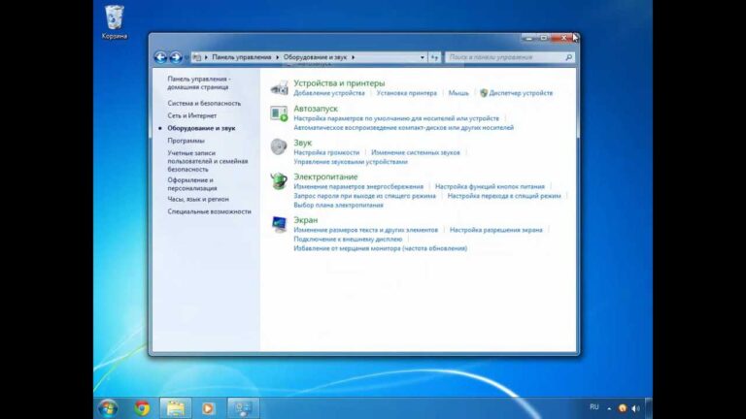The height and width of the screenshot is (419, 746).
Task: Click the Power Options (Электропитание) icon
Action: (x=279, y=181)
